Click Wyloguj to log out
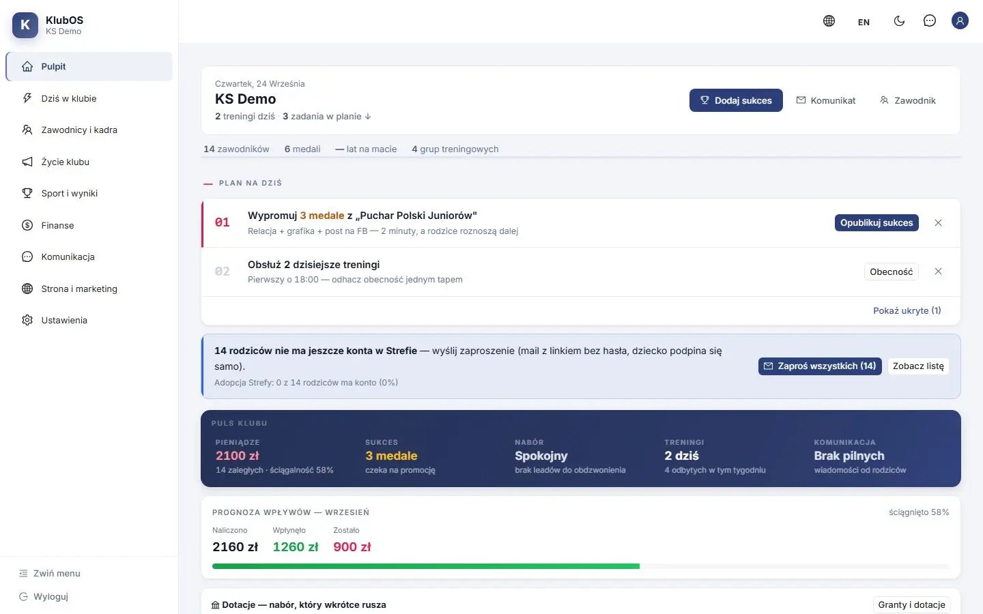The width and height of the screenshot is (983, 614). pyautogui.click(x=44, y=596)
